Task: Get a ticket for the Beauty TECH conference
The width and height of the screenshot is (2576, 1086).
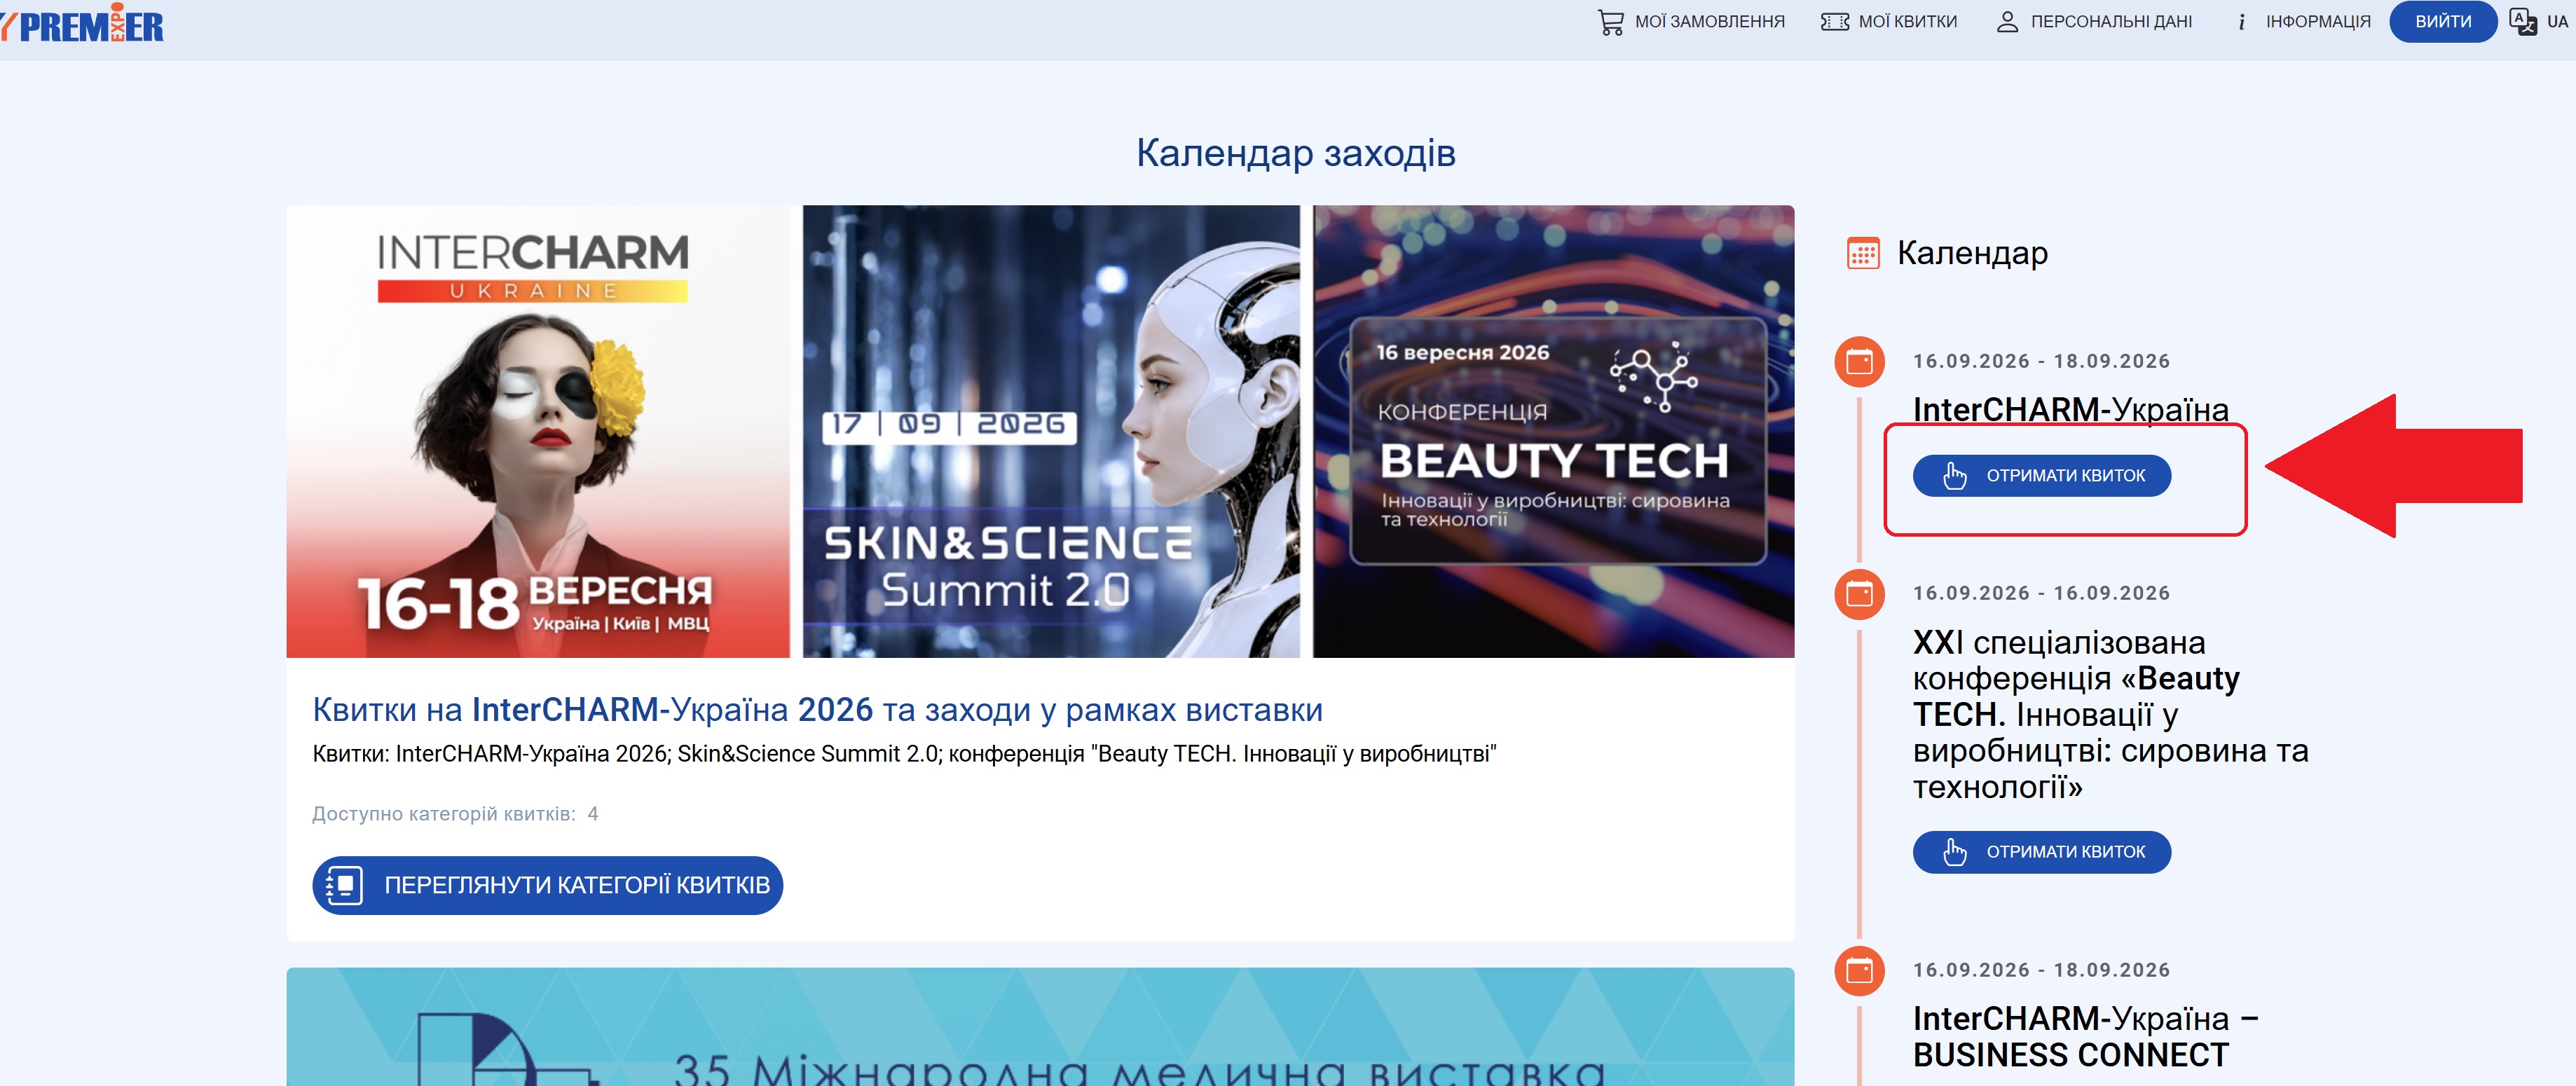Action: coord(2041,852)
